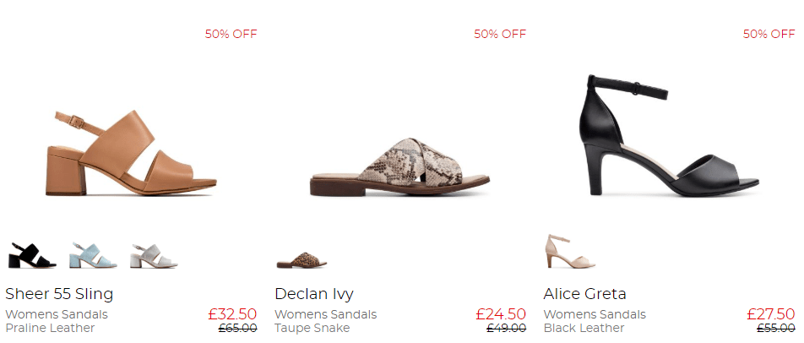The image size is (804, 343).
Task: Click the Taupe Snake color description
Action: pos(312,329)
